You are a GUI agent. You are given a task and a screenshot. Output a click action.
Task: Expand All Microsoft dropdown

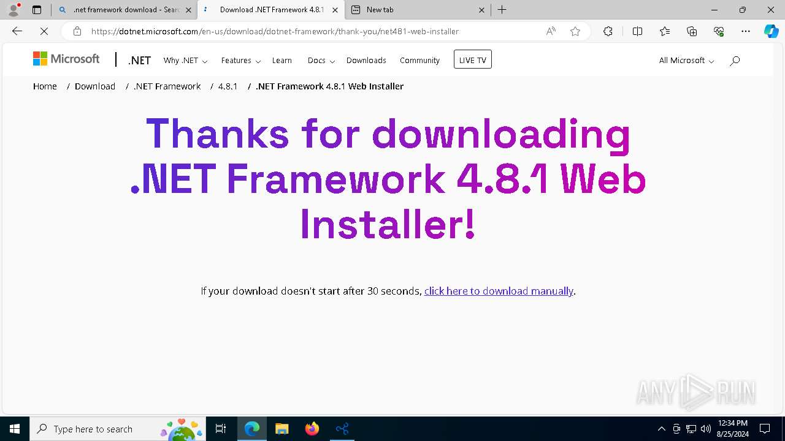686,60
